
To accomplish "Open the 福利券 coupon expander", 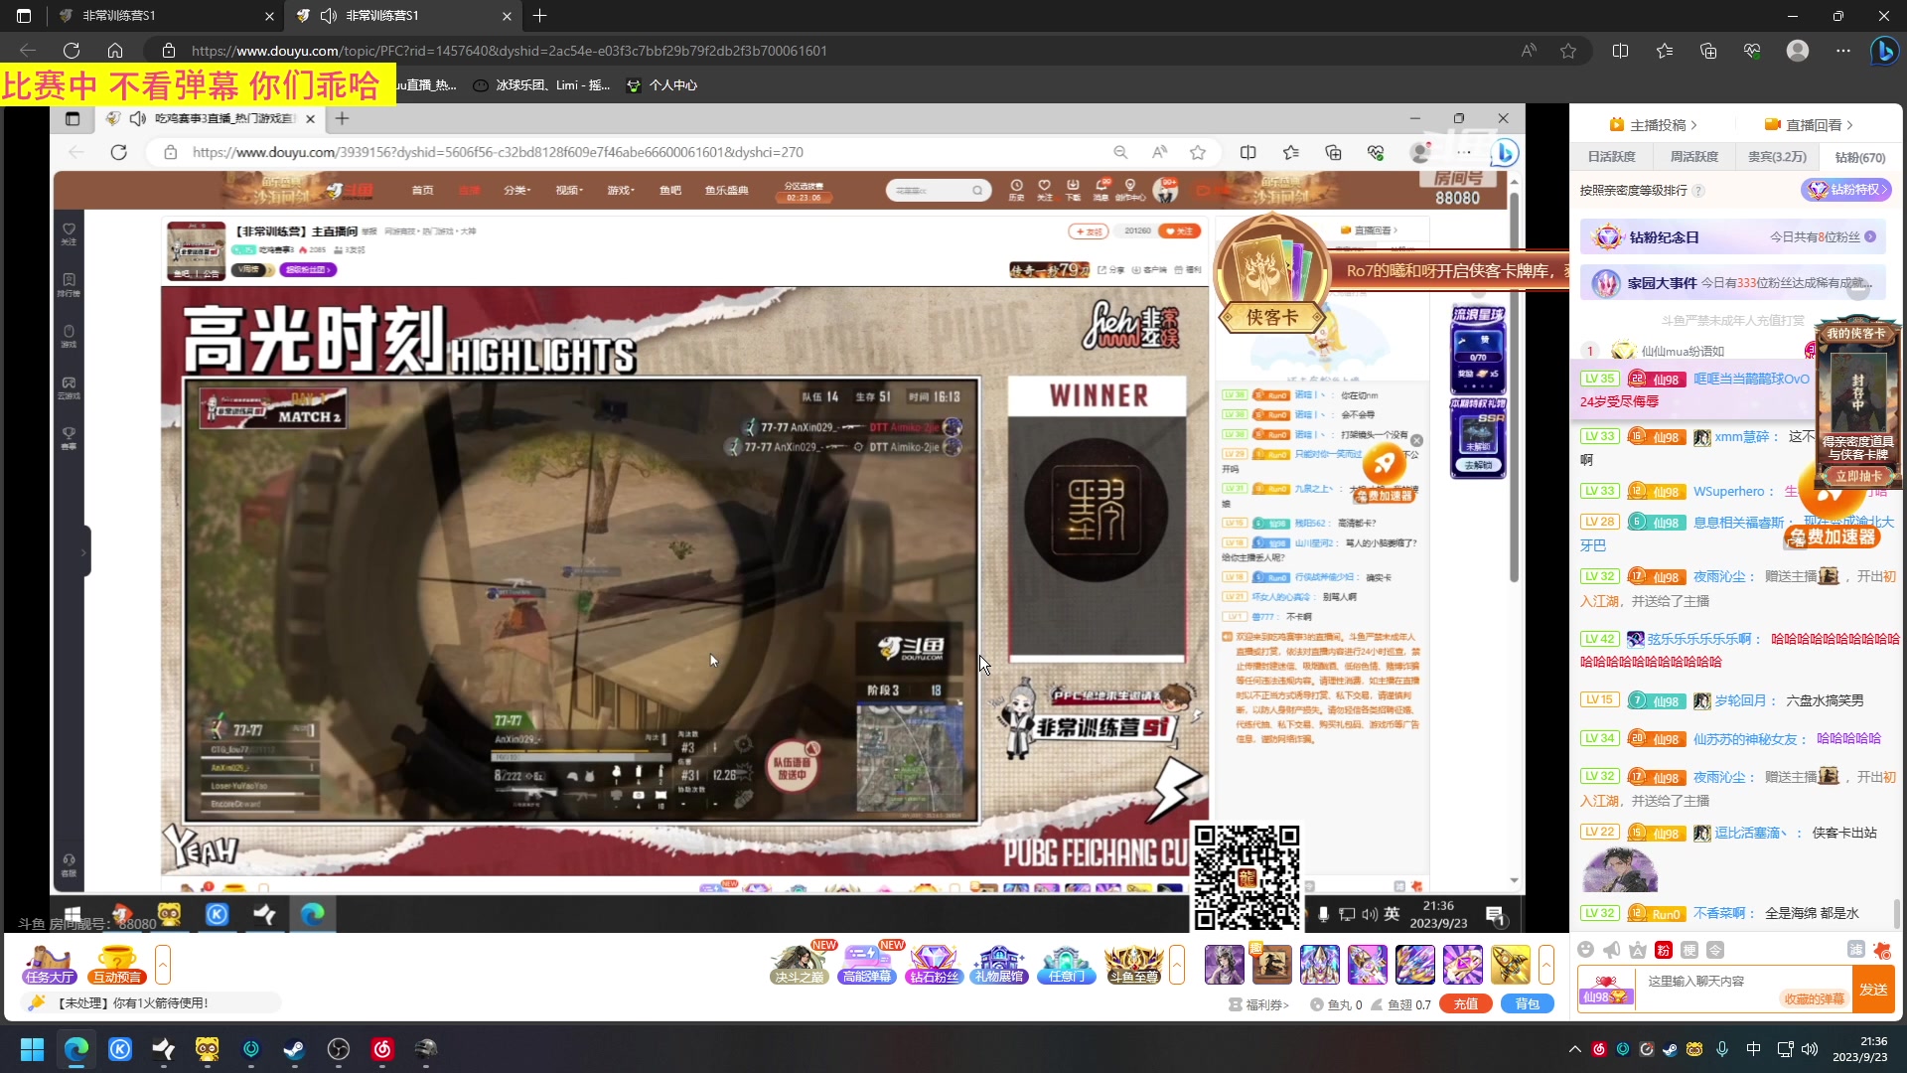I will 1259,1004.
